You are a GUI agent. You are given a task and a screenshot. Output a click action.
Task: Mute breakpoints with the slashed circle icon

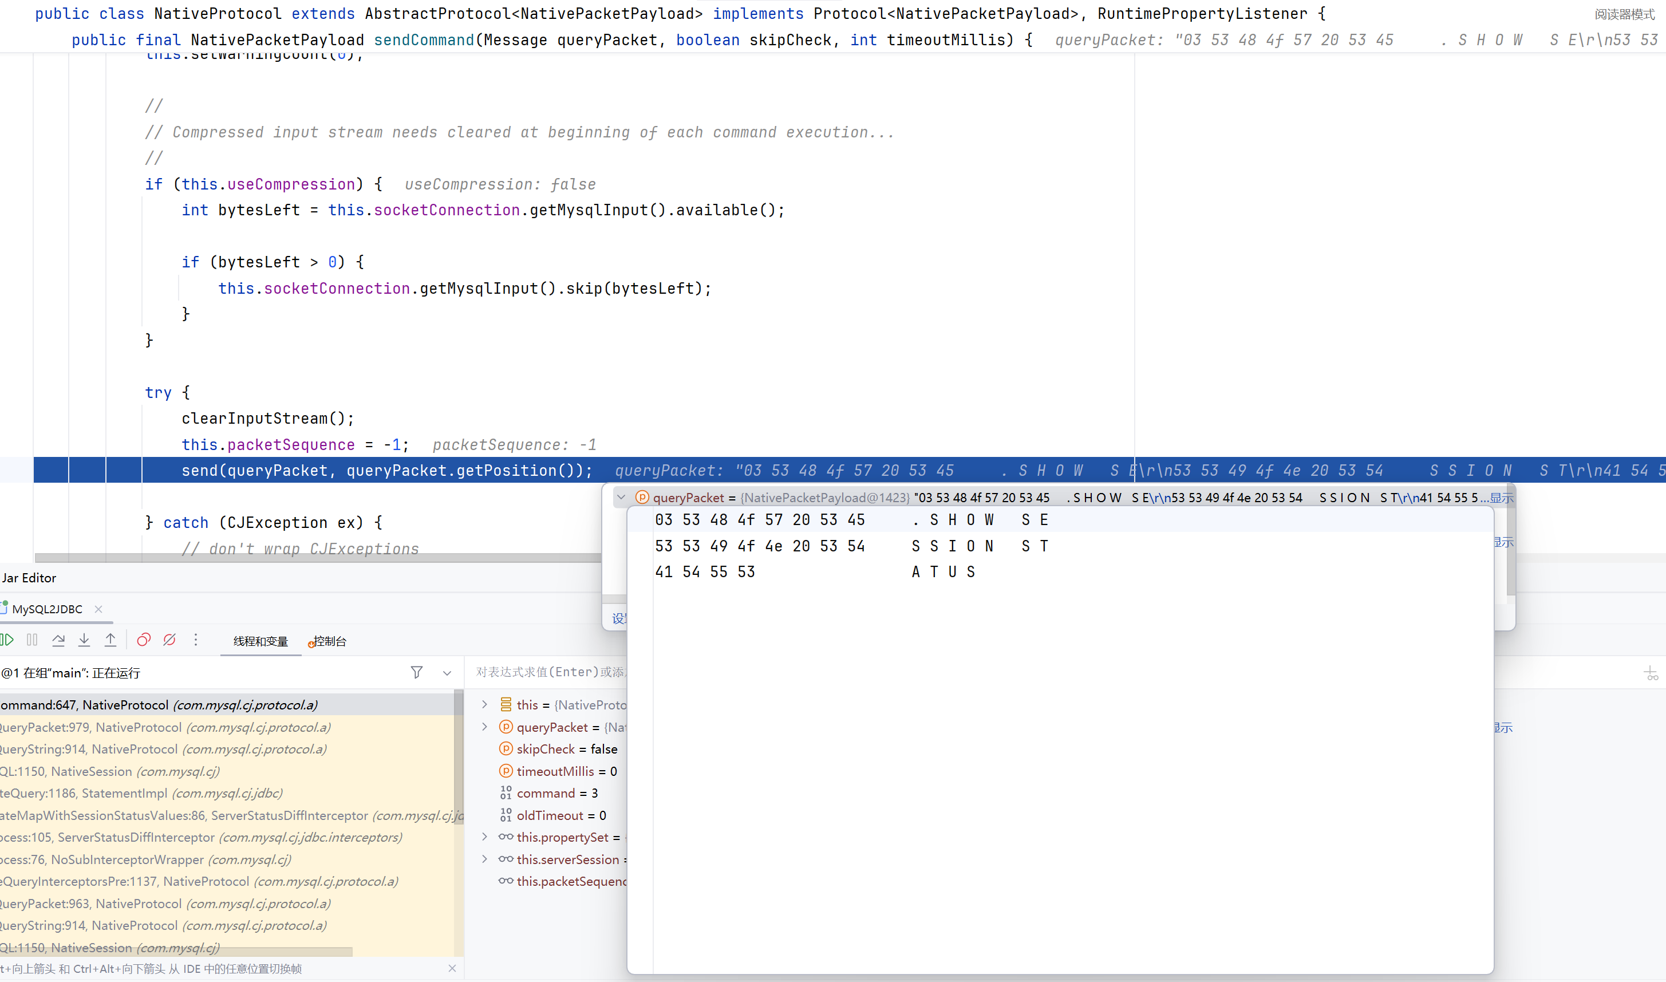(169, 640)
